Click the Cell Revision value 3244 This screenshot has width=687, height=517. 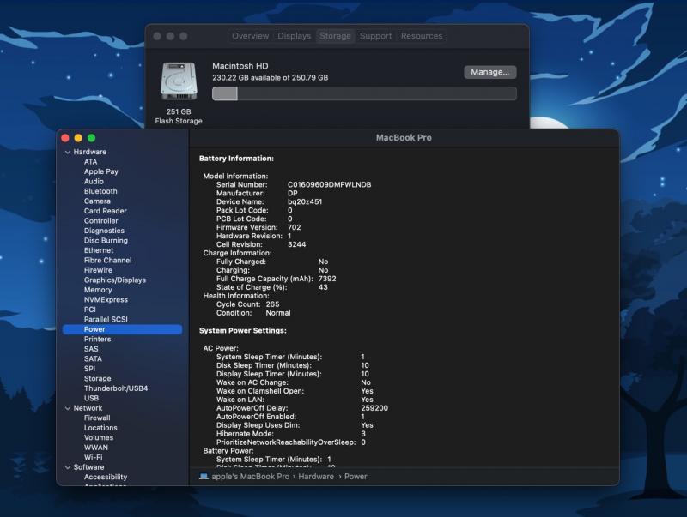[296, 244]
